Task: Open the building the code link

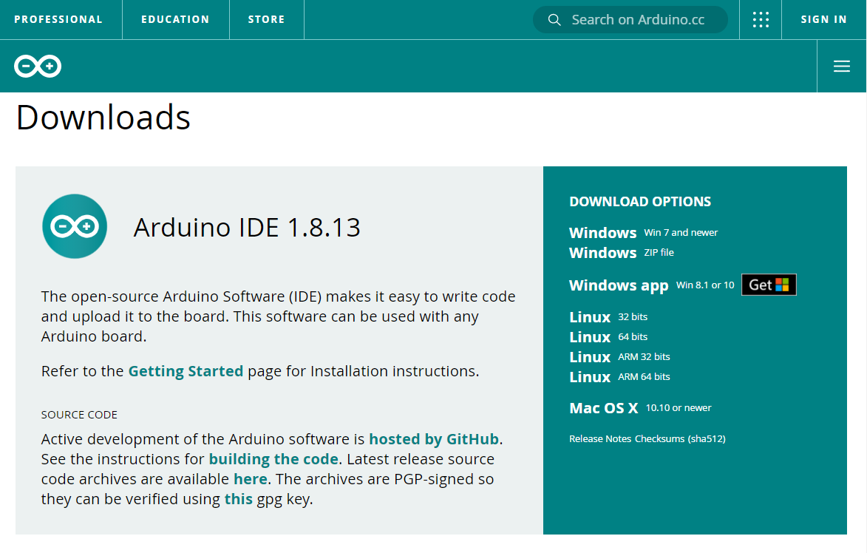Action: pyautogui.click(x=273, y=459)
